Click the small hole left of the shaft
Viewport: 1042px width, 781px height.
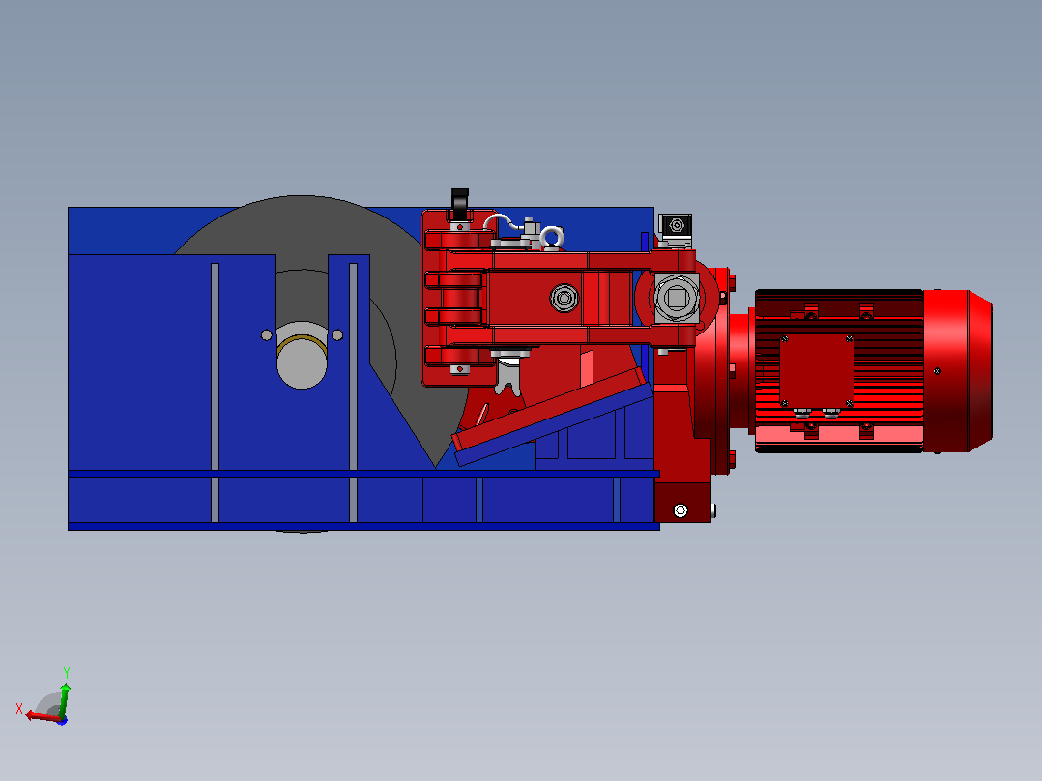pos(267,335)
